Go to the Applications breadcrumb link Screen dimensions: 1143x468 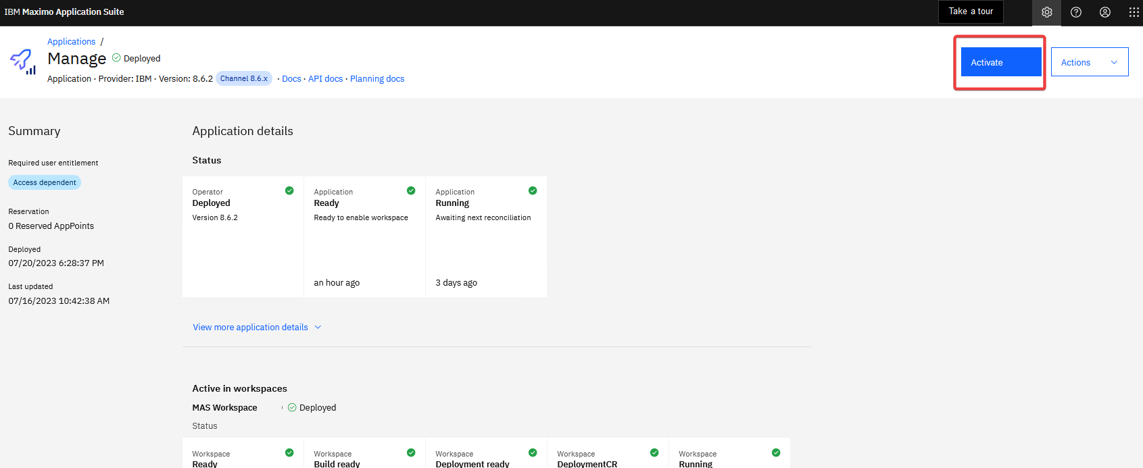click(x=72, y=42)
